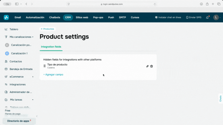223x125 pixels.
Task: Go back to Productos
Action: pos(47,29)
